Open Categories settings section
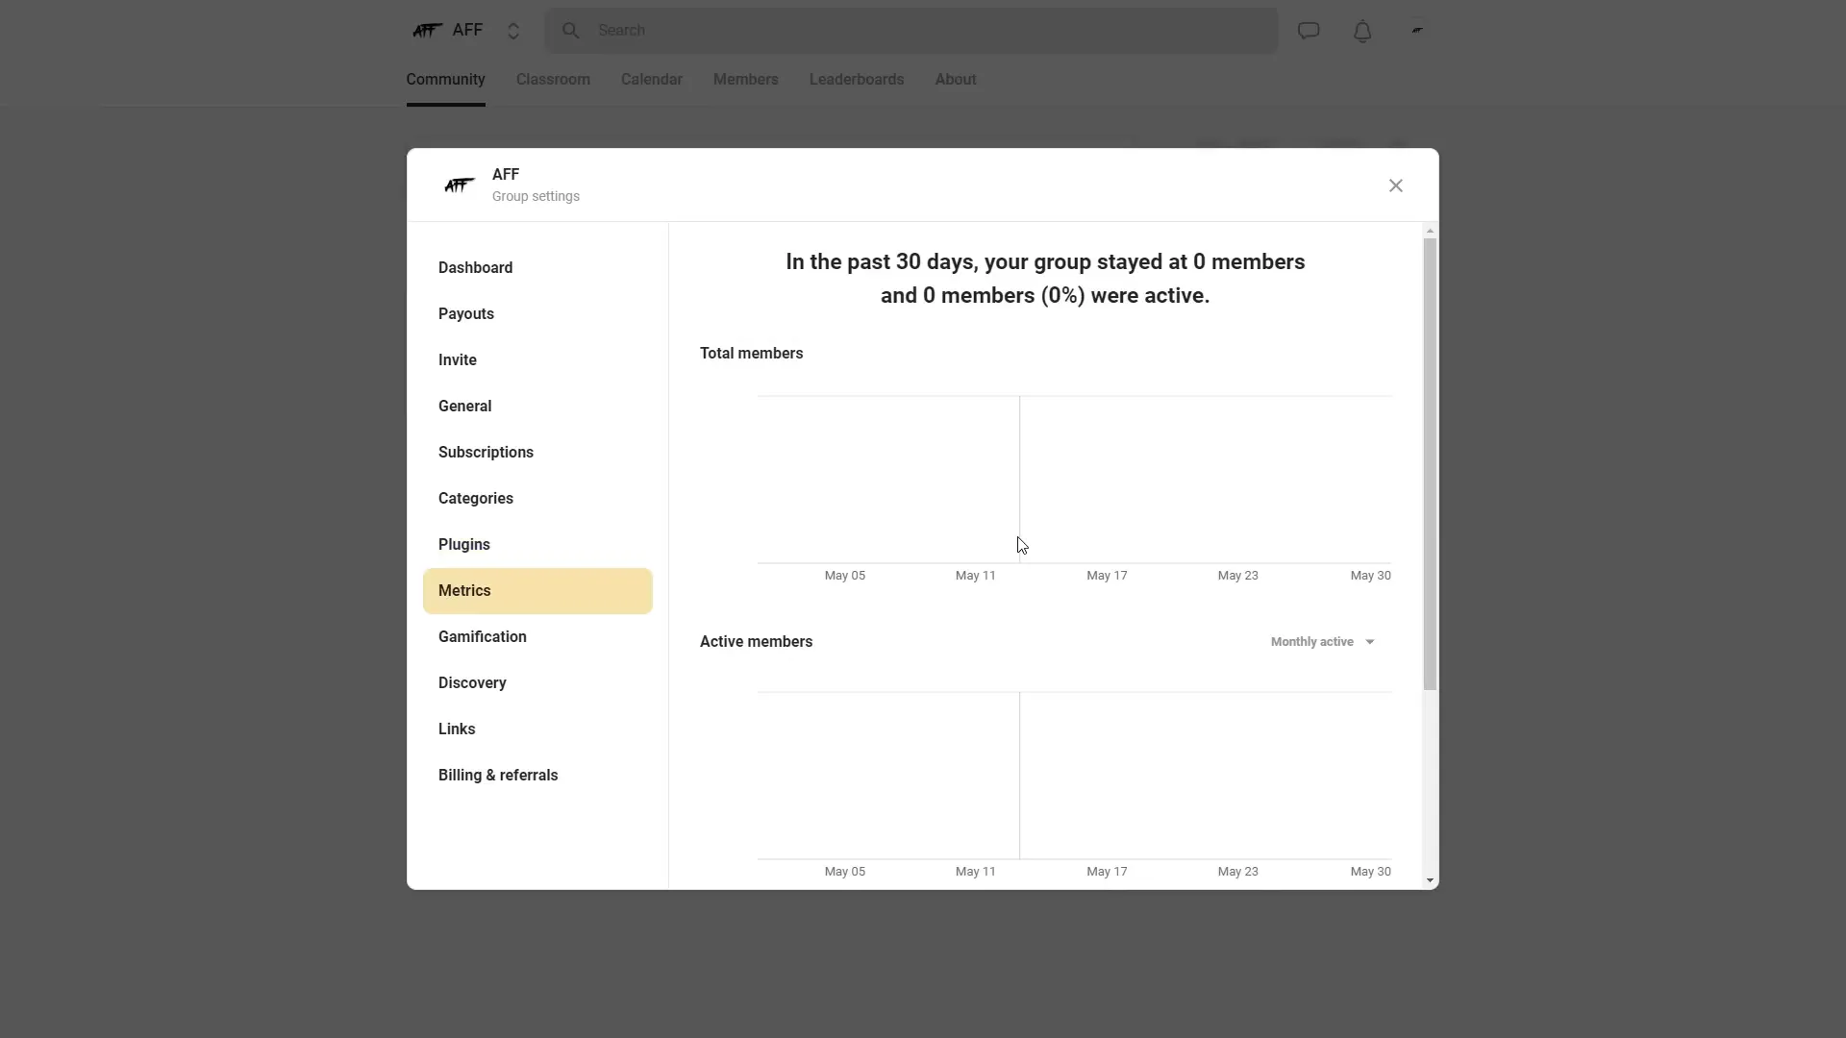1846x1038 pixels. point(537,499)
